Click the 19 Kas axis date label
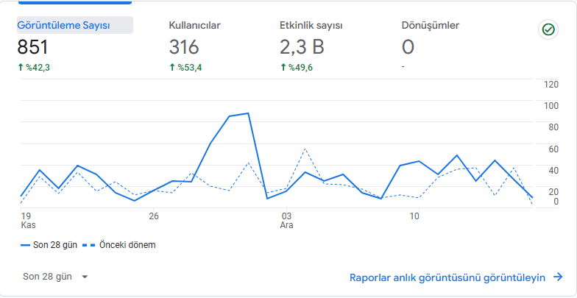Screen dimensions: 577x298 pyautogui.click(x=28, y=221)
